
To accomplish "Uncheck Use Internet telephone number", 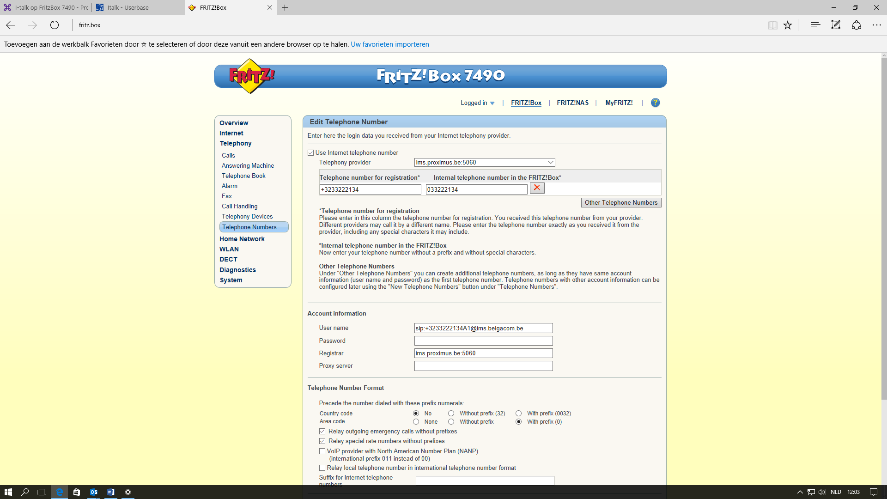I will click(x=311, y=153).
